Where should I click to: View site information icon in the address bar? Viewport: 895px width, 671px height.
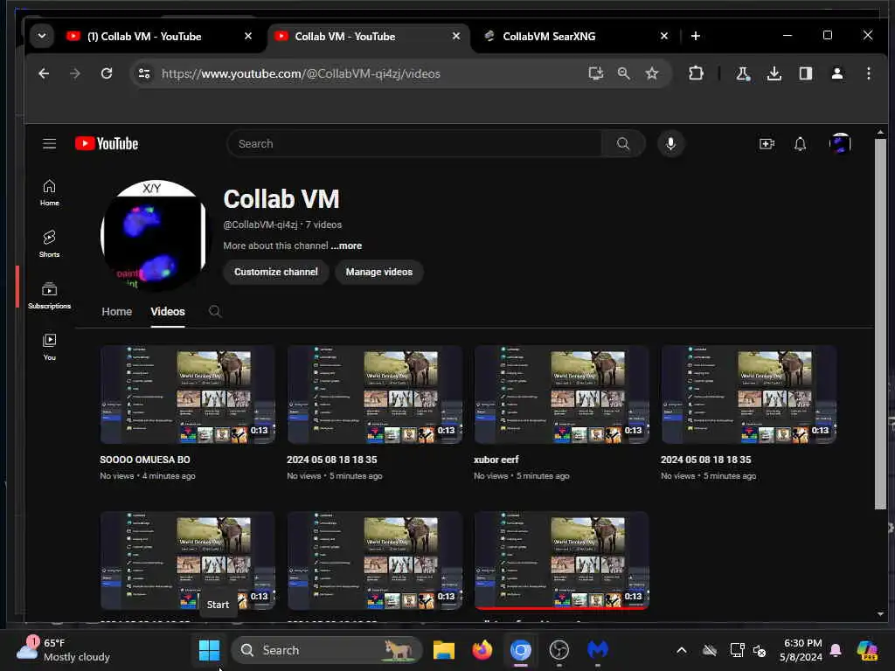click(x=144, y=73)
